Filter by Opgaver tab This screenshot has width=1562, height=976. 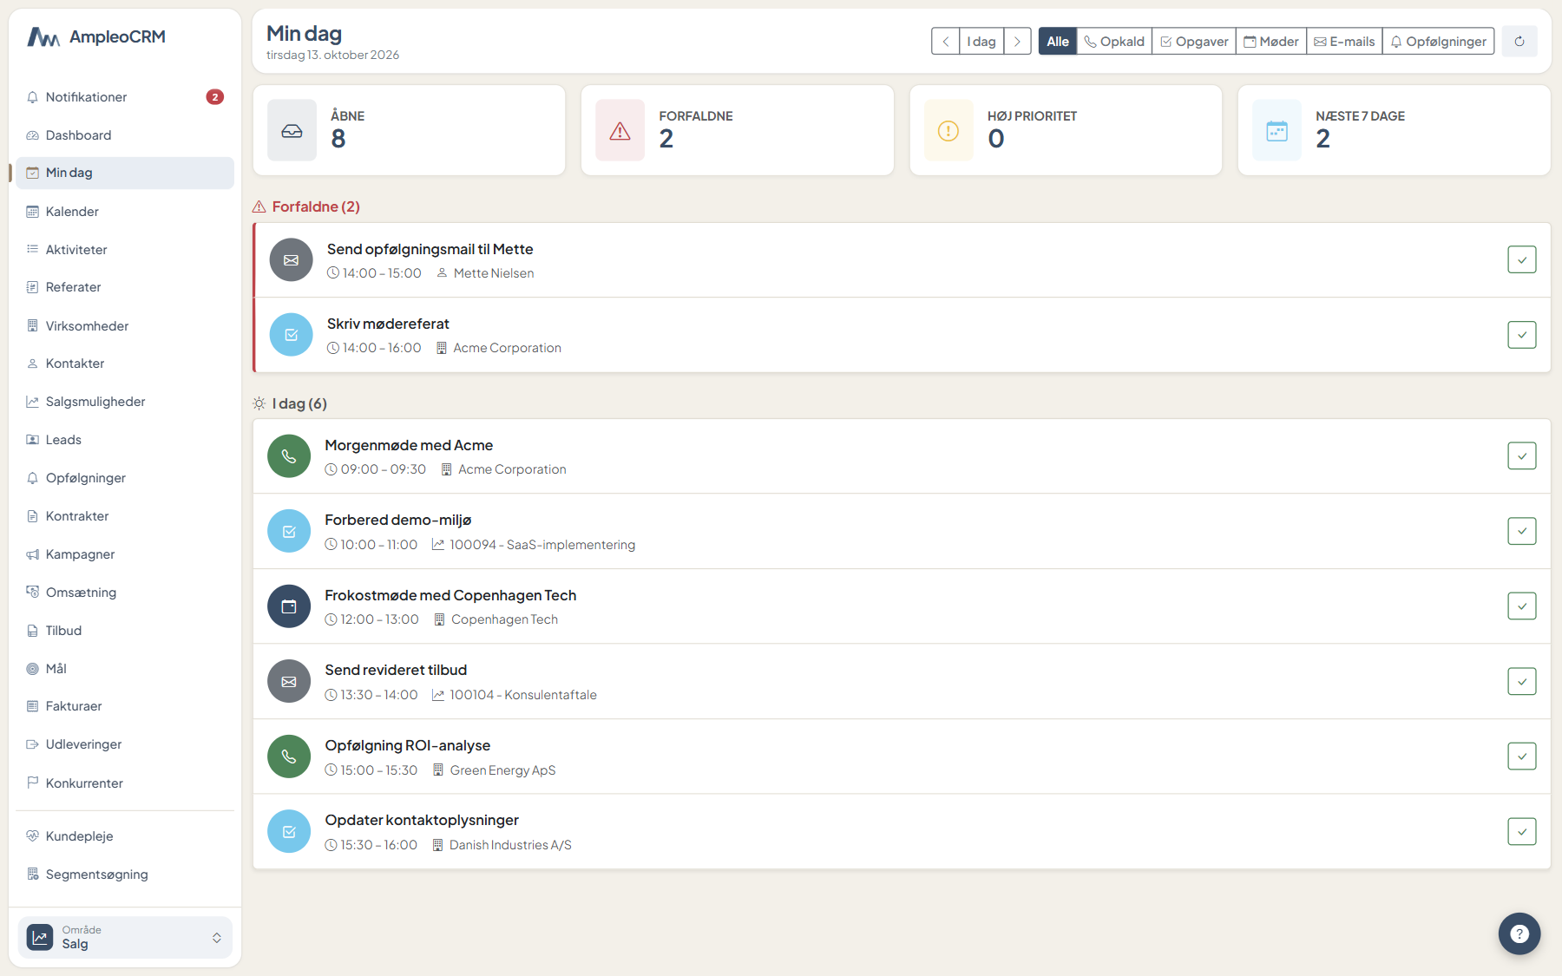point(1194,42)
